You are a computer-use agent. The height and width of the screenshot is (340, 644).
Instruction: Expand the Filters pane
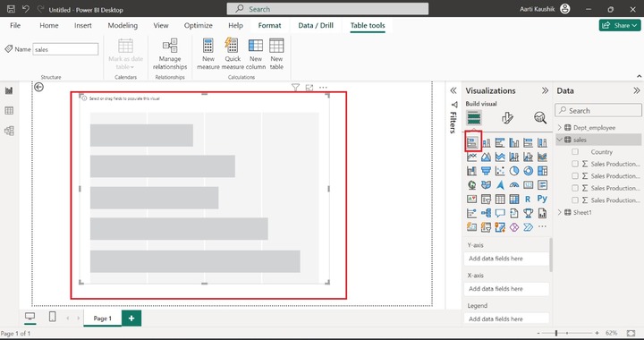click(x=453, y=90)
